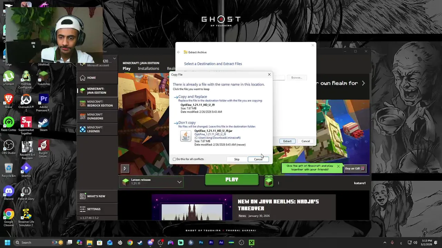
Task: Show hidden system tray icons
Action: pos(385,242)
